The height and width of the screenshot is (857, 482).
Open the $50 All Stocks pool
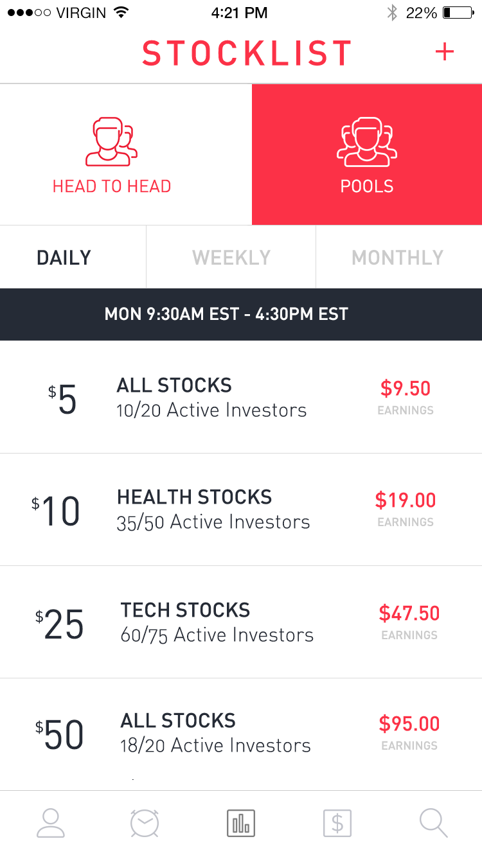[216, 733]
